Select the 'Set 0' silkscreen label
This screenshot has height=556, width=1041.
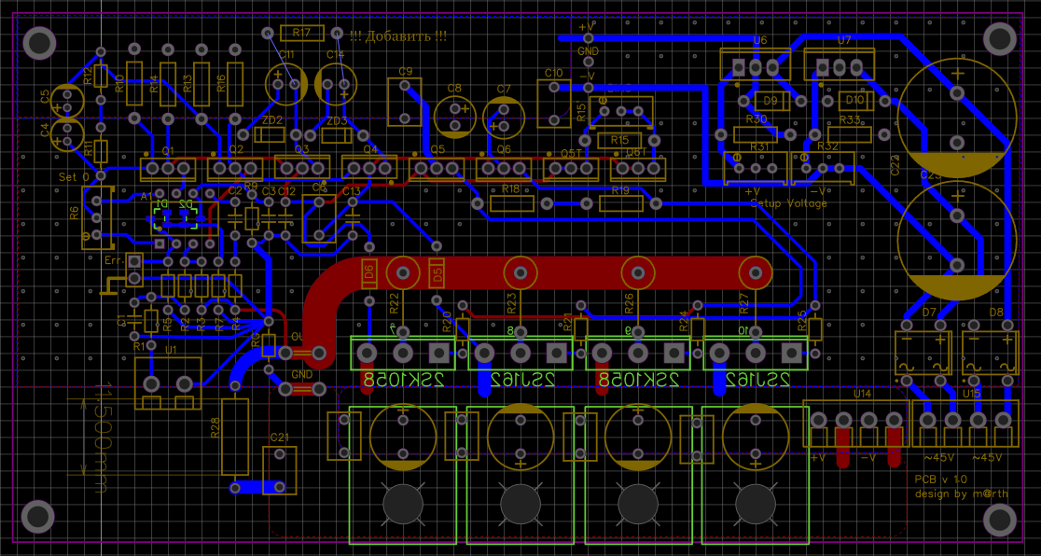tap(74, 177)
